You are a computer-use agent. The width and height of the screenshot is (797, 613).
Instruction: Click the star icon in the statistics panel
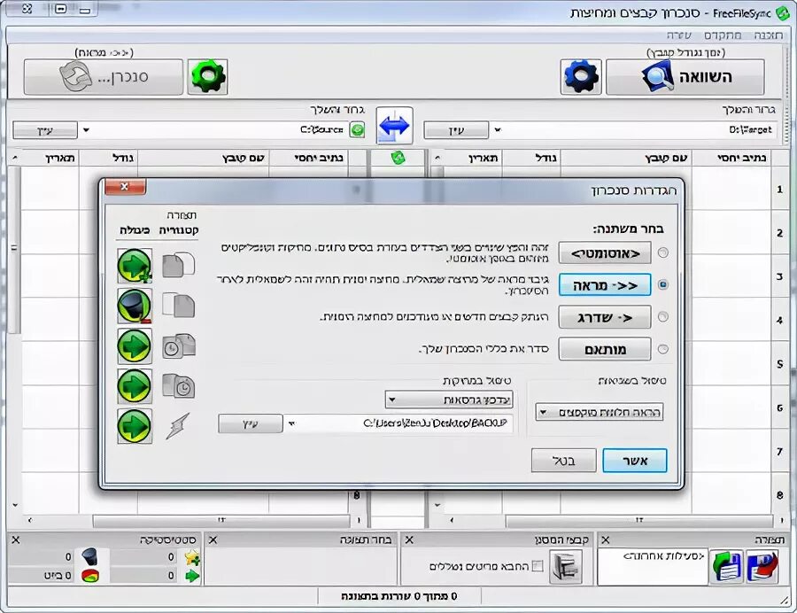[192, 557]
